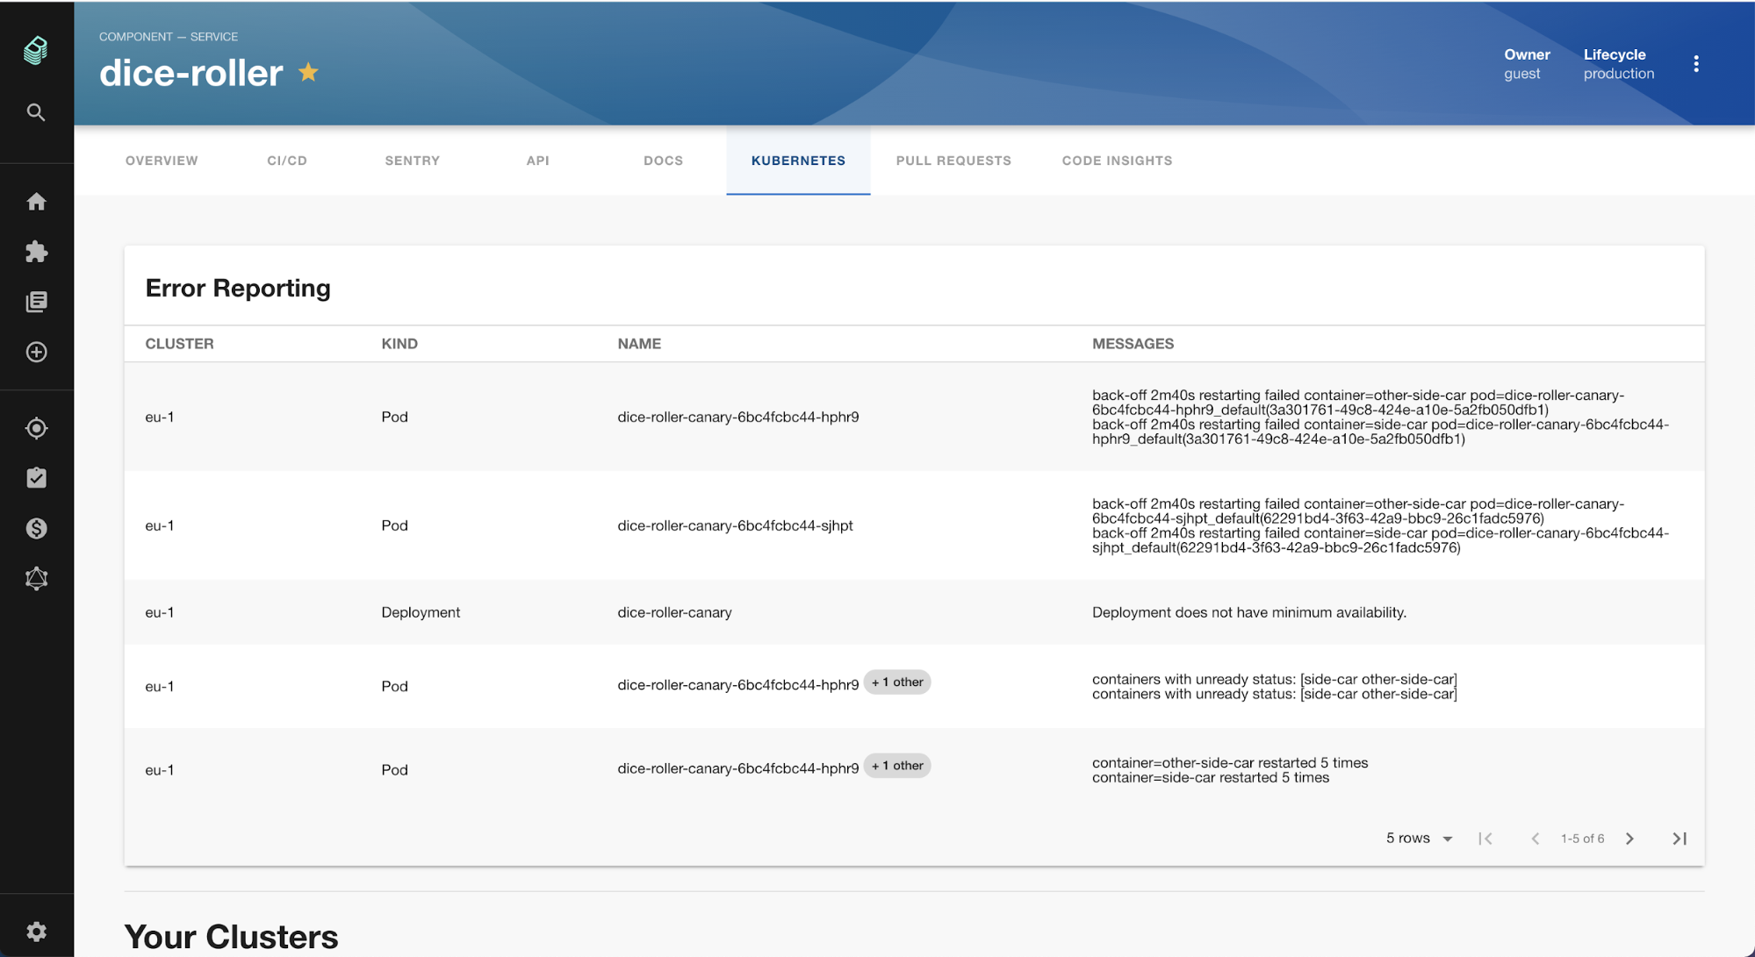The width and height of the screenshot is (1755, 957).
Task: Open the GraphiQL sidebar icon
Action: pos(36,578)
